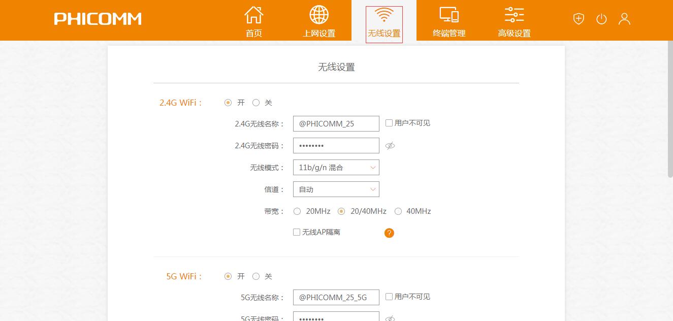Check the 无线AP隔离 checkbox
This screenshot has height=321, width=673.
296,232
